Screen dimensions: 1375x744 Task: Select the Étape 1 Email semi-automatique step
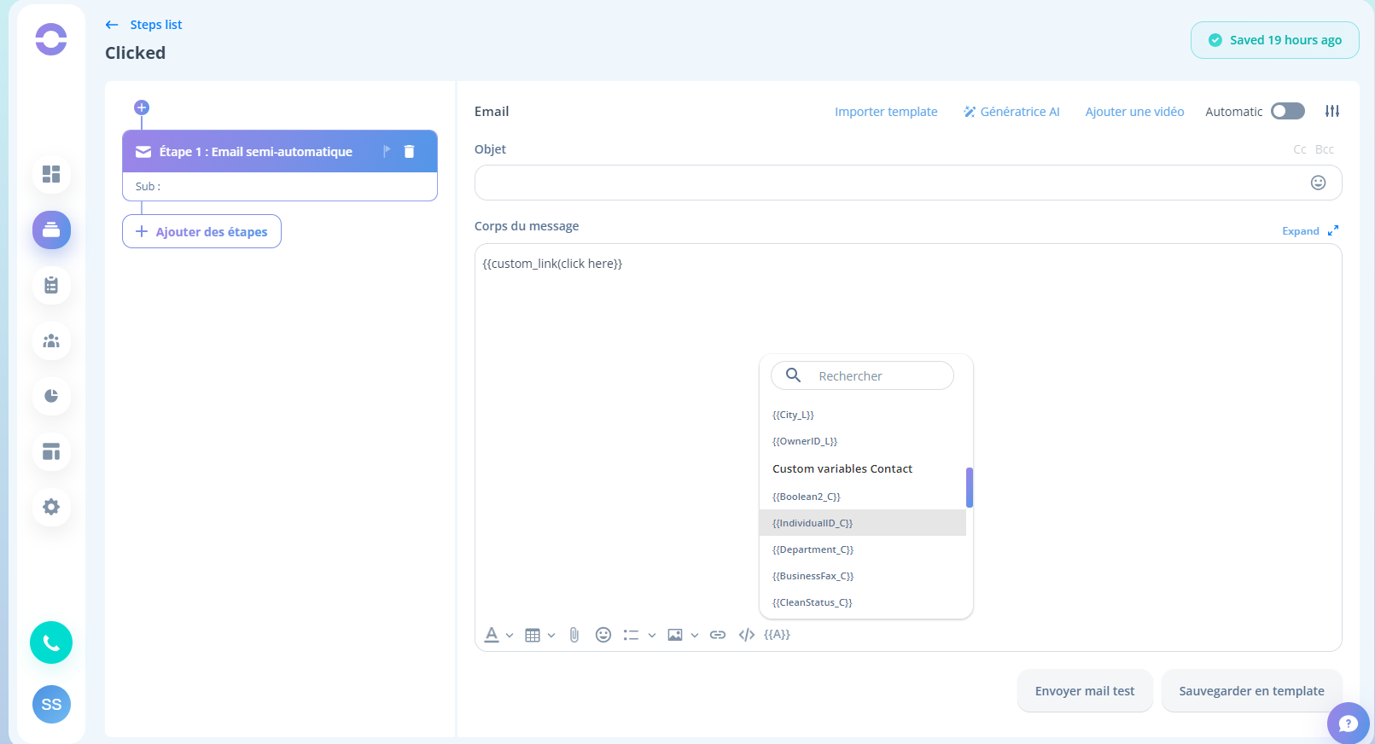coord(280,151)
